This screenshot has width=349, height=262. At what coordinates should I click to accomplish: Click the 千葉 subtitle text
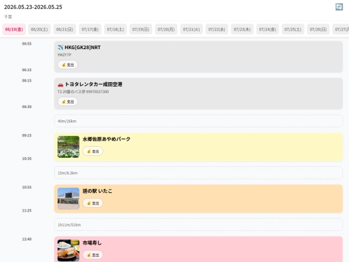tap(8, 17)
